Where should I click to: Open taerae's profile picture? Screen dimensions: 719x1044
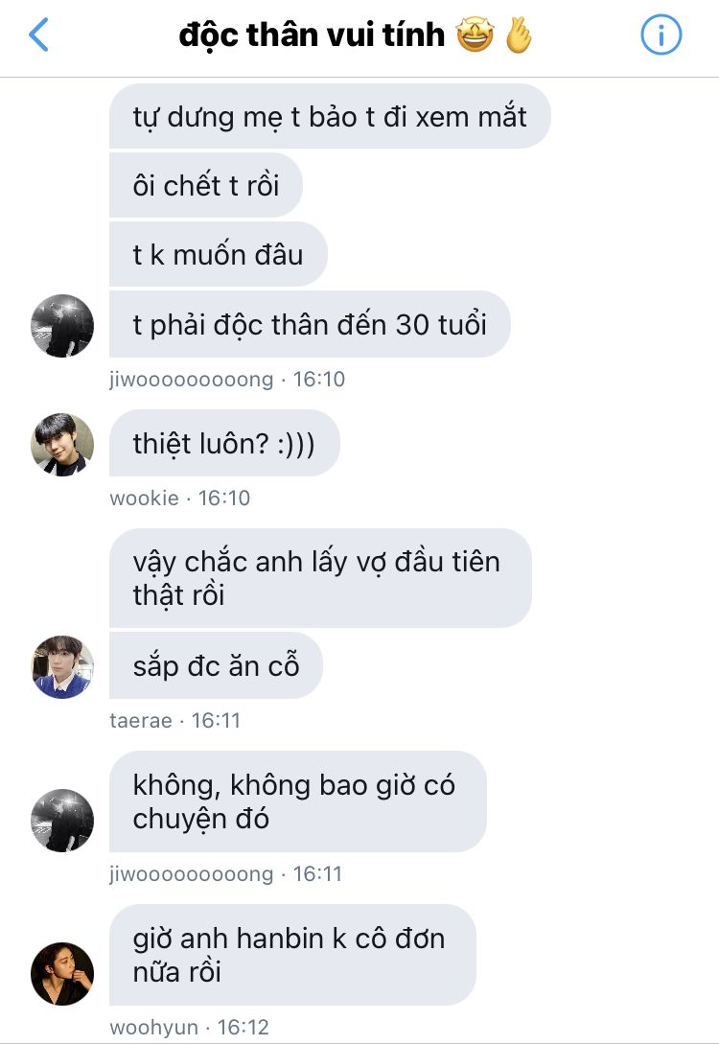[x=62, y=666]
